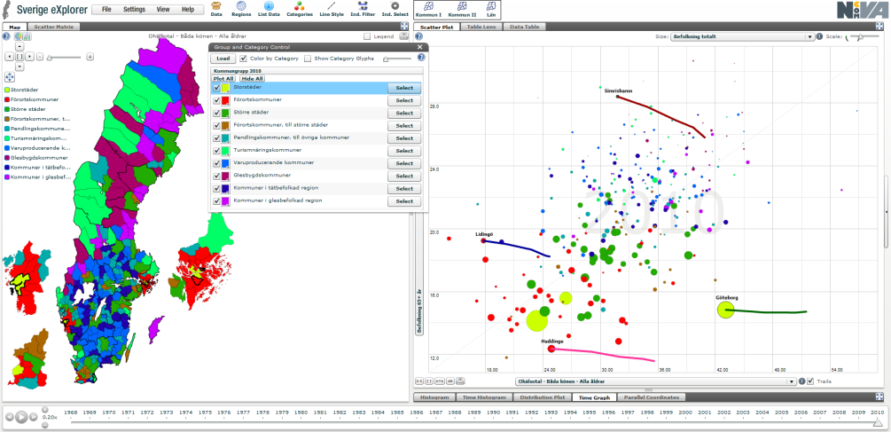
Task: Open info for the X-axis attribute
Action: pos(801,381)
